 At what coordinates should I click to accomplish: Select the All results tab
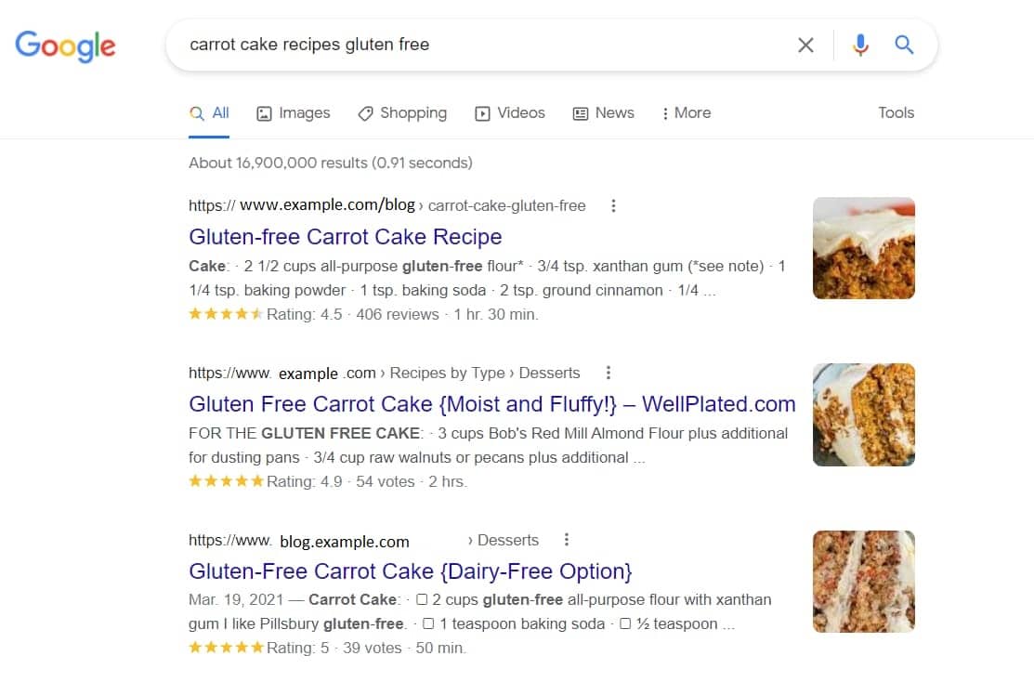pos(209,112)
